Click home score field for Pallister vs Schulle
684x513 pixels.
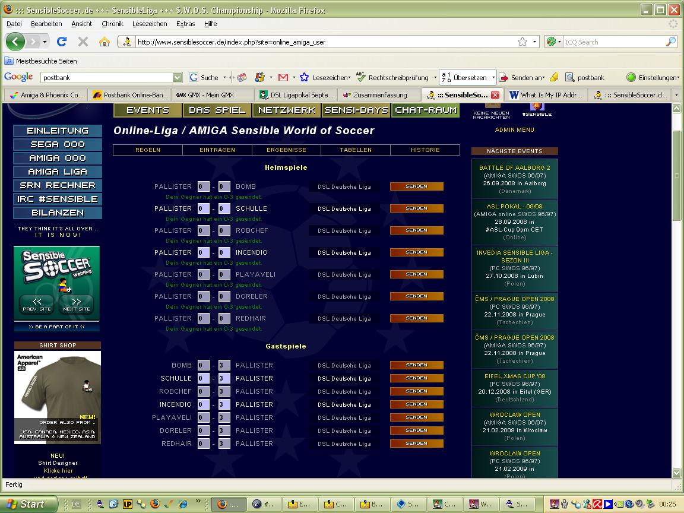point(203,208)
